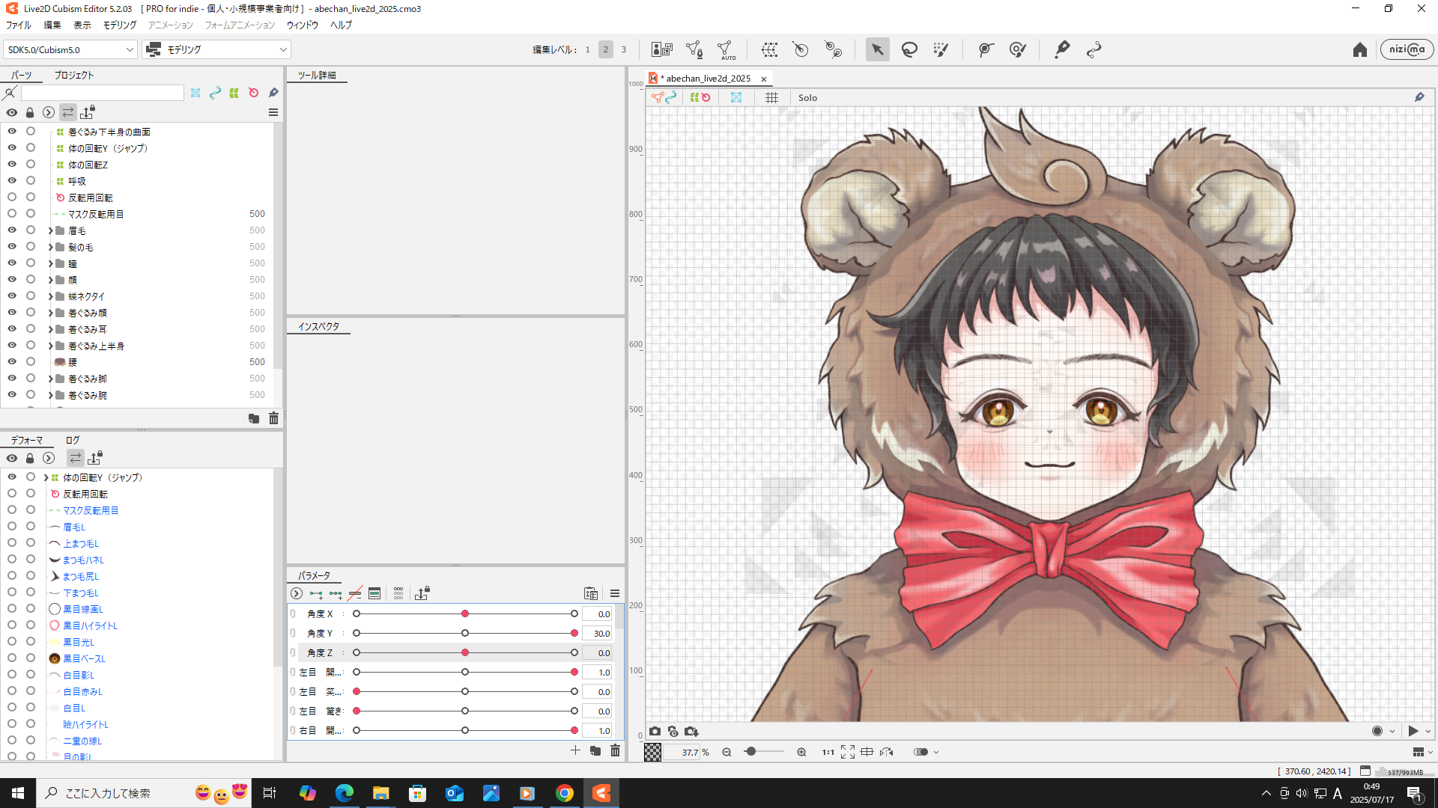
Task: Toggle visibility of 眉毛 folder
Action: 12,230
